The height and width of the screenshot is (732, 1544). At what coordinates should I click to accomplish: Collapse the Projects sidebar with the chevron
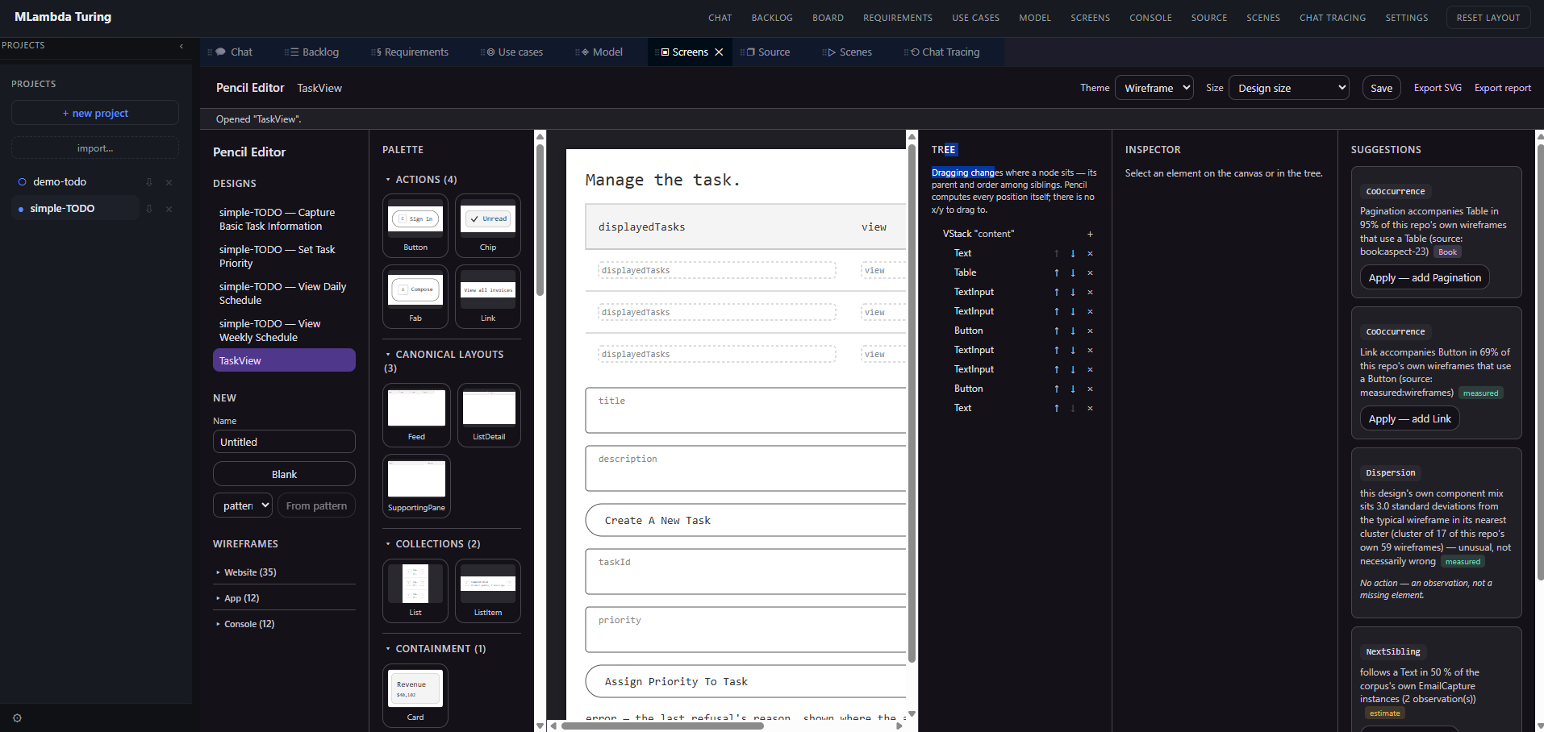[x=182, y=46]
